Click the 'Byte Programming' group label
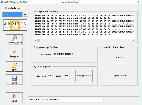Viewport: 142px width, 105px height. (44, 66)
